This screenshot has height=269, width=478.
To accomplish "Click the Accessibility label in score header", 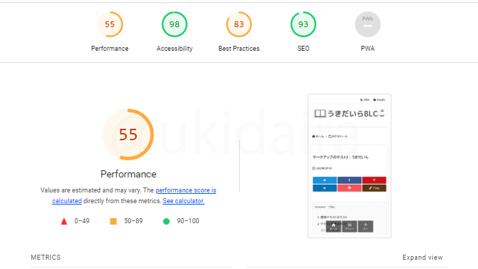I will [x=175, y=49].
